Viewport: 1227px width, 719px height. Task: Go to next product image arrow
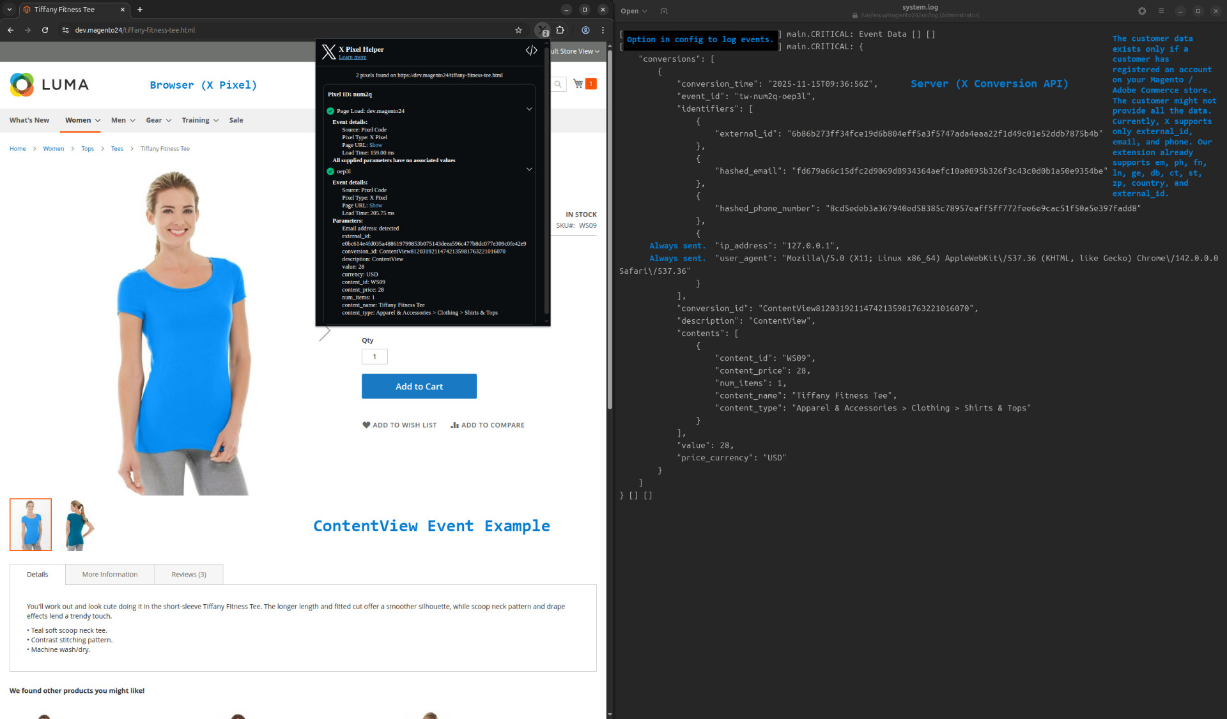point(325,333)
